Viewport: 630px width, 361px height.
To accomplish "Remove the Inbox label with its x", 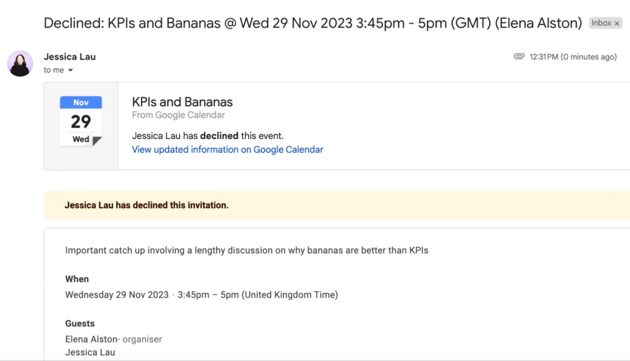I will (x=617, y=23).
